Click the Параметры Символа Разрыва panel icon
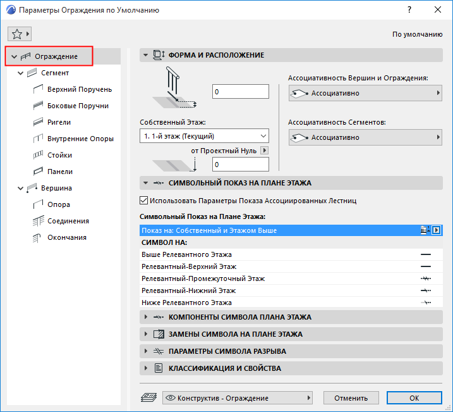The image size is (453, 412). tap(159, 351)
